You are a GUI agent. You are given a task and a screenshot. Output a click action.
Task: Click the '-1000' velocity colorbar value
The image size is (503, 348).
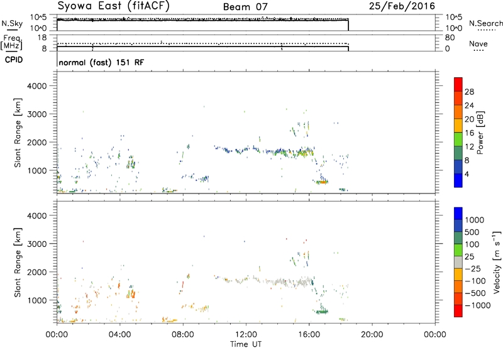pos(478,305)
